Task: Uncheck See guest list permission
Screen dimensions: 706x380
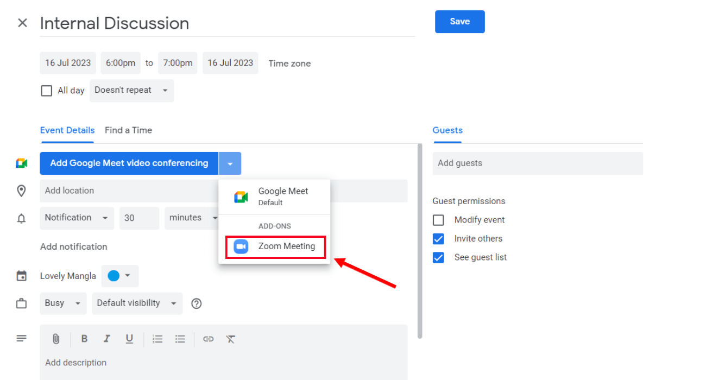Action: pyautogui.click(x=438, y=257)
